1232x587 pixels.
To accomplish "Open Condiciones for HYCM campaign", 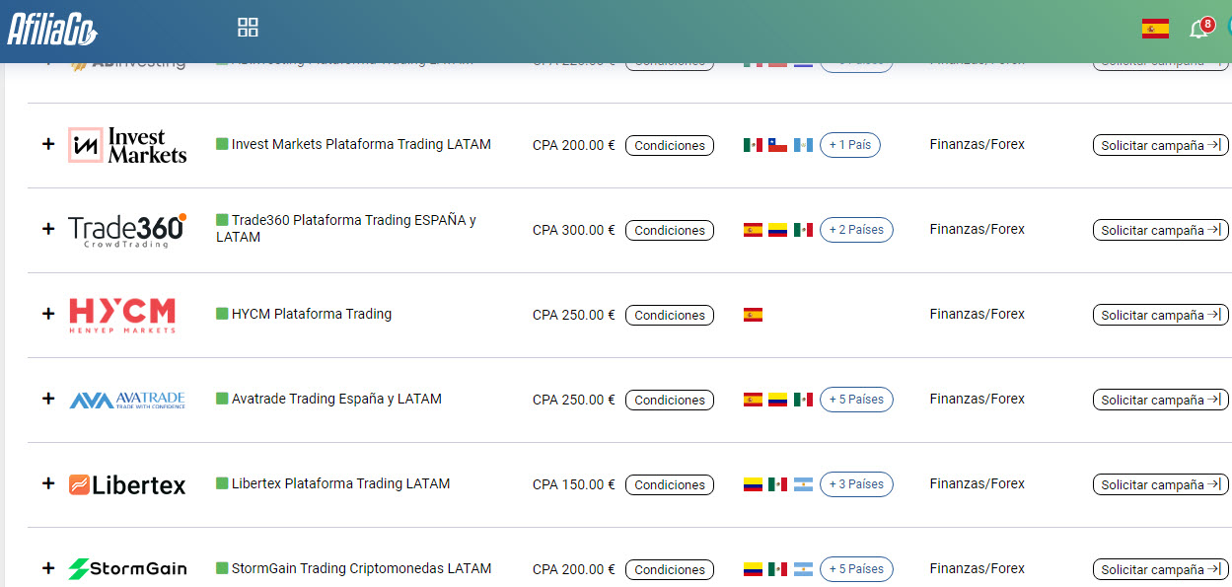I will point(669,316).
